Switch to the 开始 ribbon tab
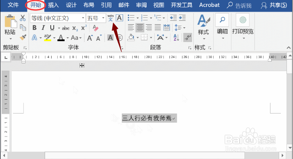The image size is (293, 159). tap(36, 5)
